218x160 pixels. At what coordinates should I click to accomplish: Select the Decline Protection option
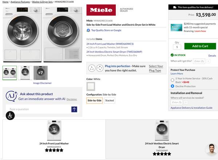(172, 86)
